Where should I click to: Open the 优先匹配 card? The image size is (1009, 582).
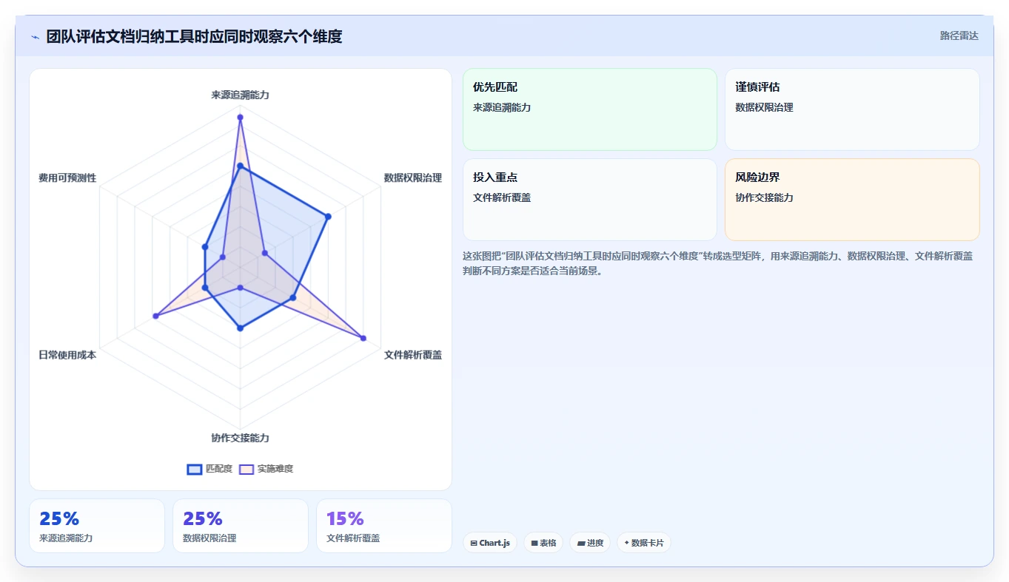pos(590,109)
